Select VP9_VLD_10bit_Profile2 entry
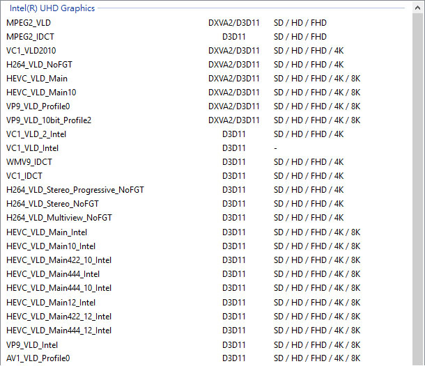The width and height of the screenshot is (425, 366). click(x=49, y=120)
